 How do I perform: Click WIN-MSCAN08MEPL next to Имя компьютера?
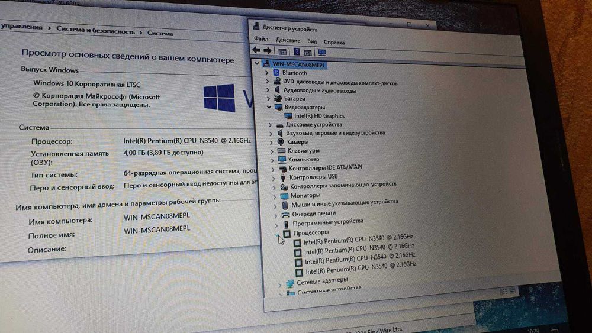157,217
